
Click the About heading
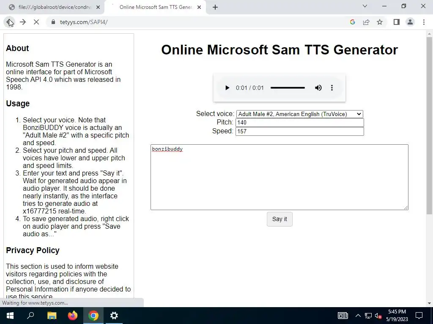[17, 48]
